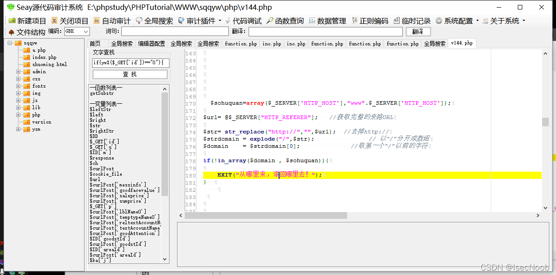Image resolution: width=556 pixels, height=275 pixels.
Task: Open the 编码 GBK combo box
Action: [77, 31]
